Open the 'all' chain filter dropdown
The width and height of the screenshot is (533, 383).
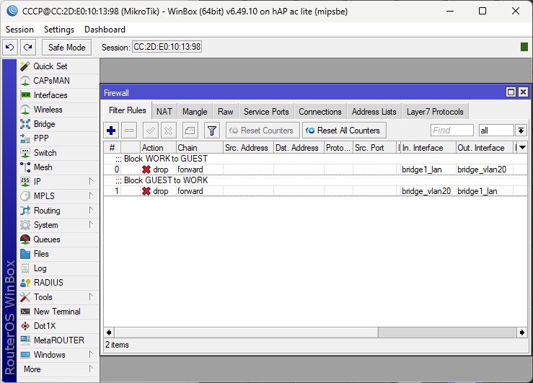click(521, 131)
